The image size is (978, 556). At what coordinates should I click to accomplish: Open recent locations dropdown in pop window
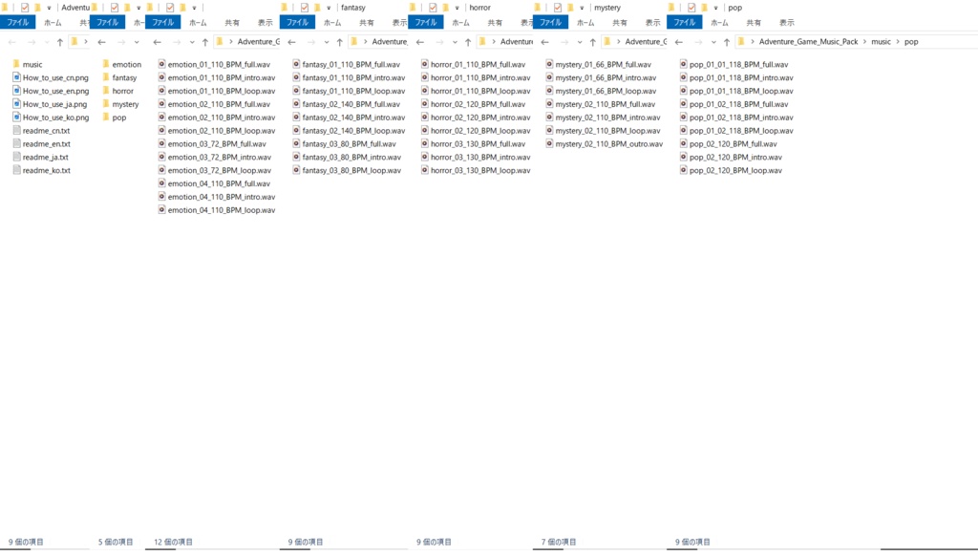click(x=713, y=42)
